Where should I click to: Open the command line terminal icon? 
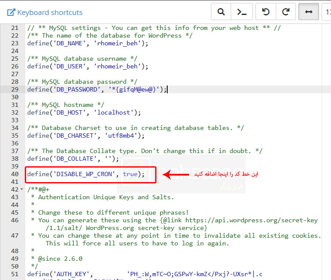(242, 12)
